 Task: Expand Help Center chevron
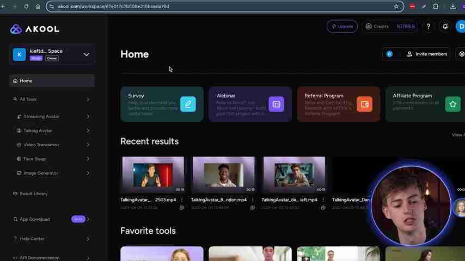(x=88, y=239)
